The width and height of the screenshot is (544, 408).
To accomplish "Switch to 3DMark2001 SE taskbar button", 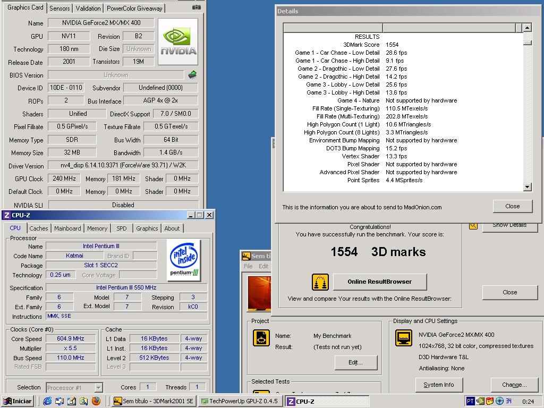I will [154, 401].
